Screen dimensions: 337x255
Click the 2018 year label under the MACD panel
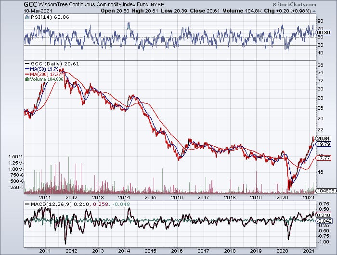pyautogui.click(x=230, y=251)
